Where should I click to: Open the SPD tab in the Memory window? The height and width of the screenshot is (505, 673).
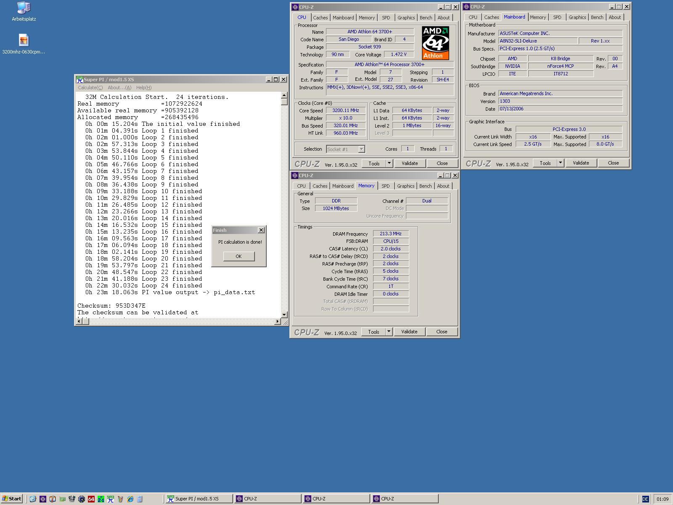[385, 186]
